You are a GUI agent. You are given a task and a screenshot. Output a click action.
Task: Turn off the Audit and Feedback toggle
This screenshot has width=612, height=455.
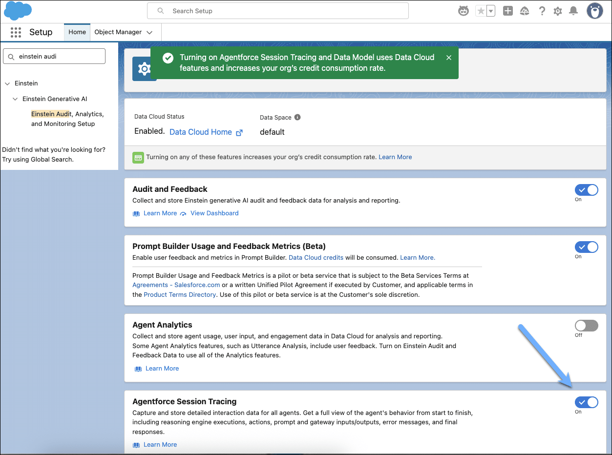pyautogui.click(x=587, y=190)
